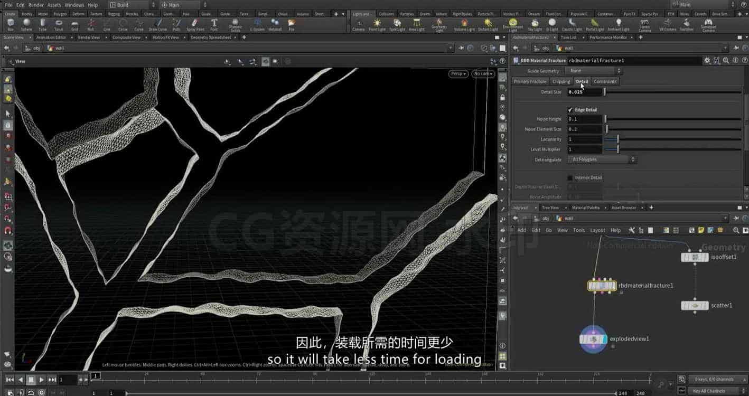Add a Camera from the shelf
The height and width of the screenshot is (396, 749).
tap(359, 24)
